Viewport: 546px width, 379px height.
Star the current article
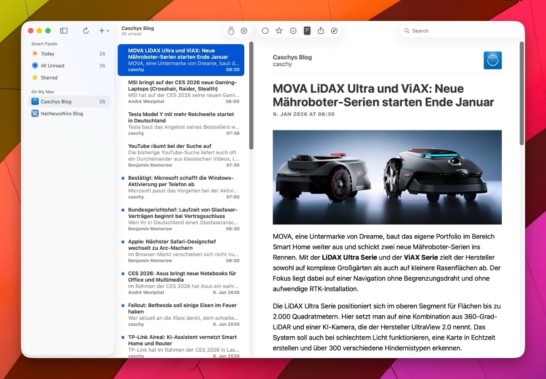point(279,30)
